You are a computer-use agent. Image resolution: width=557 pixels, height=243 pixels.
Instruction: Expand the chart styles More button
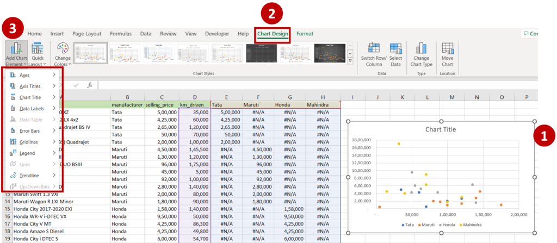pyautogui.click(x=350, y=61)
